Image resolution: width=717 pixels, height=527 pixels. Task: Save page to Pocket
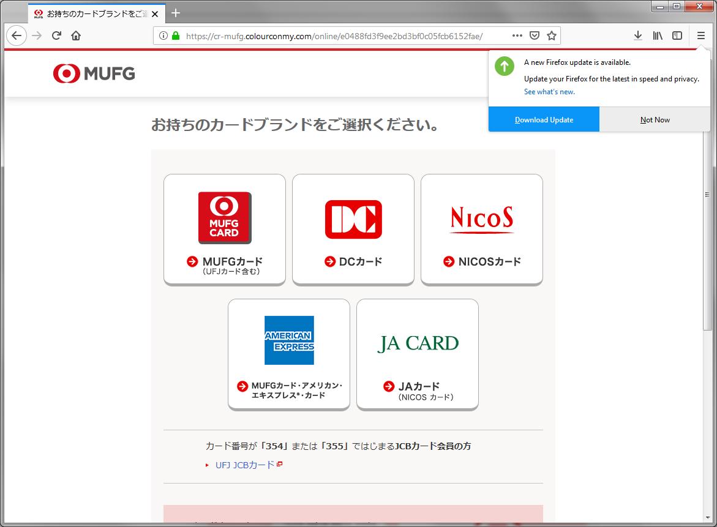(x=535, y=36)
